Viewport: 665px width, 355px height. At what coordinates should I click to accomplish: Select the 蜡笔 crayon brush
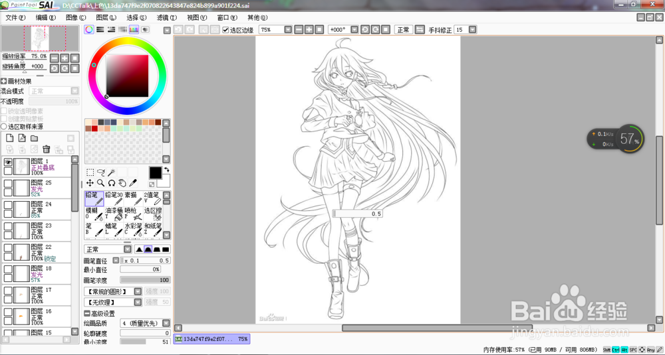pos(114,230)
